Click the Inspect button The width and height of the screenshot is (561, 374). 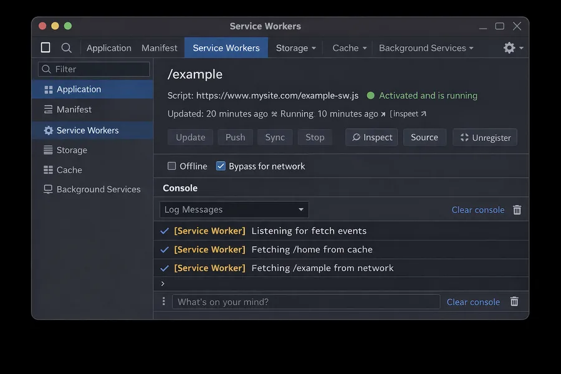click(x=372, y=137)
